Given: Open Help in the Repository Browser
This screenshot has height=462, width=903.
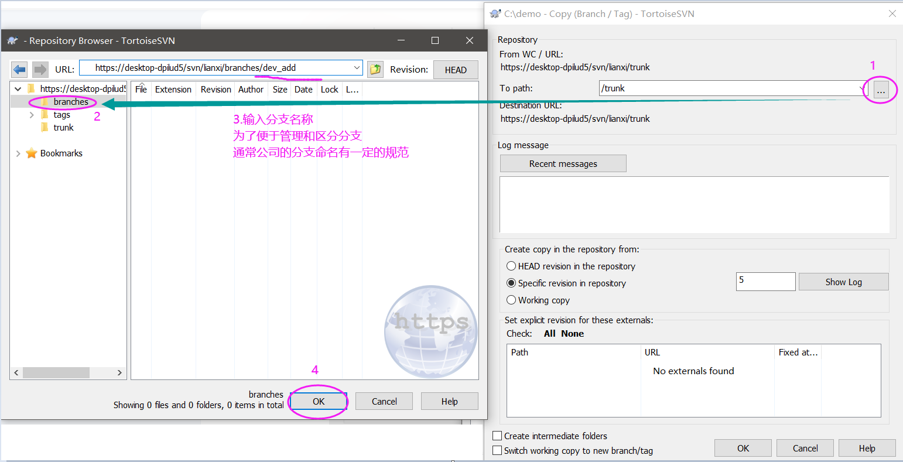Looking at the screenshot, I should click(x=450, y=401).
